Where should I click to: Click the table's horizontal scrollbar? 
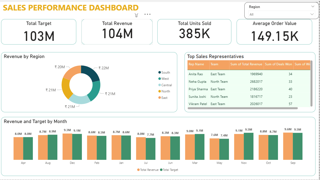coord(242,108)
